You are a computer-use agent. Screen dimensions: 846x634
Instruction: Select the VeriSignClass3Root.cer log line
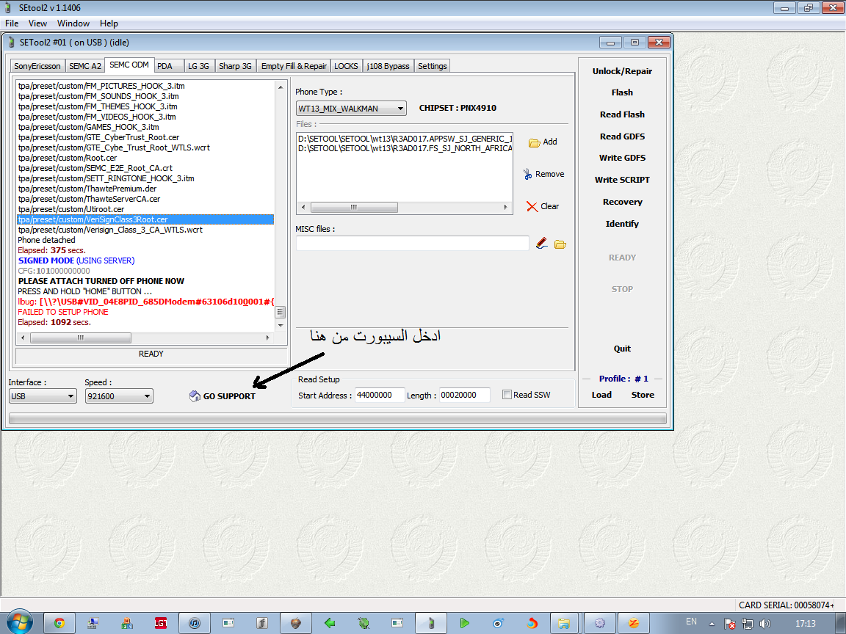pos(145,219)
